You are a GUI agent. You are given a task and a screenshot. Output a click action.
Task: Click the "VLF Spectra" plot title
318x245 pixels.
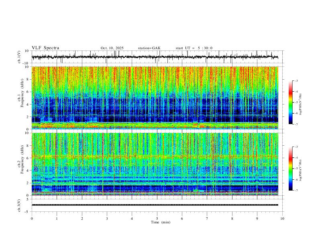click(45, 48)
